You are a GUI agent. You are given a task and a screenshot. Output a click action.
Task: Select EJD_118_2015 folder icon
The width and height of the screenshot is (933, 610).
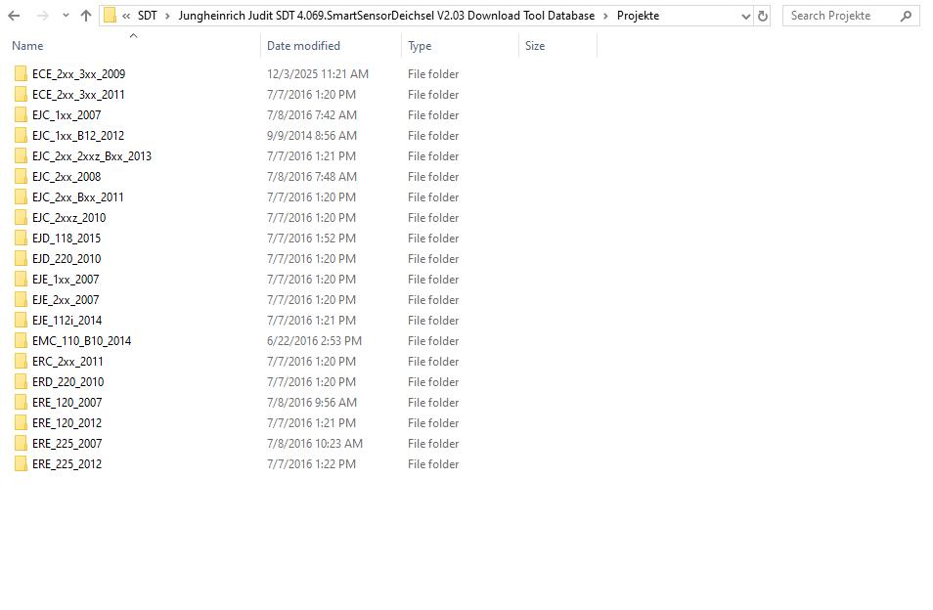coord(21,238)
